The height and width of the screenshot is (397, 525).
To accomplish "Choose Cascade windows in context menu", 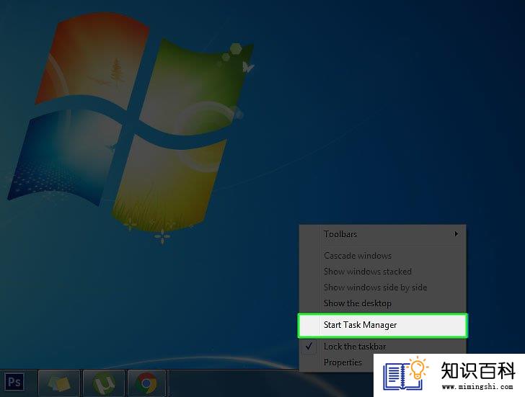I will point(382,256).
